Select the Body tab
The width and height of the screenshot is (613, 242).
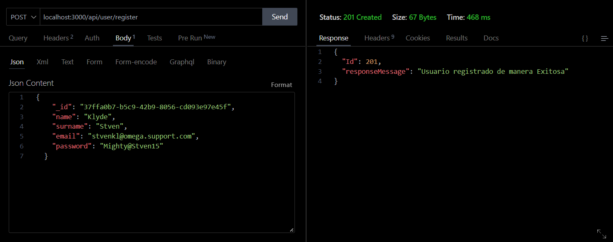click(125, 38)
